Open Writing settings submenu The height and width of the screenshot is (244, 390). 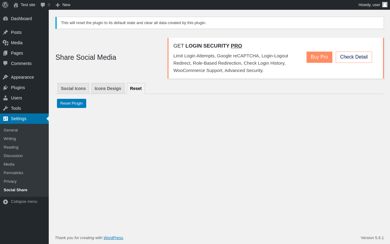(x=24, y=139)
